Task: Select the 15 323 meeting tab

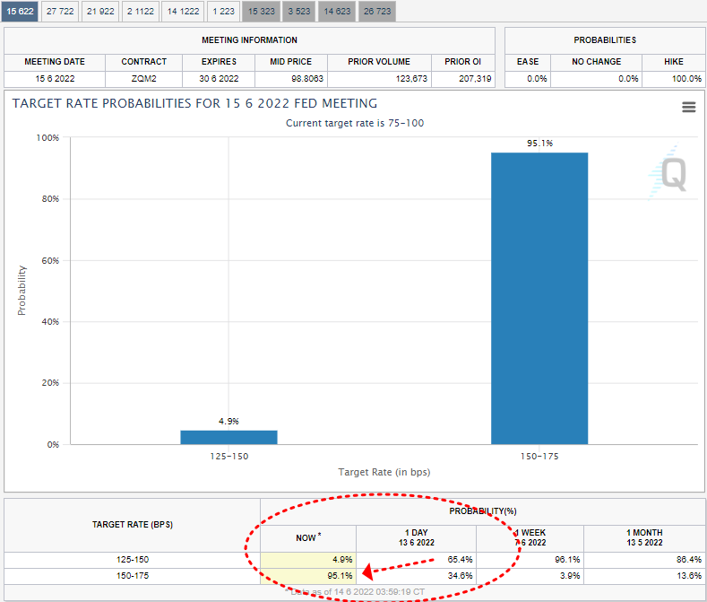Action: pyautogui.click(x=262, y=12)
